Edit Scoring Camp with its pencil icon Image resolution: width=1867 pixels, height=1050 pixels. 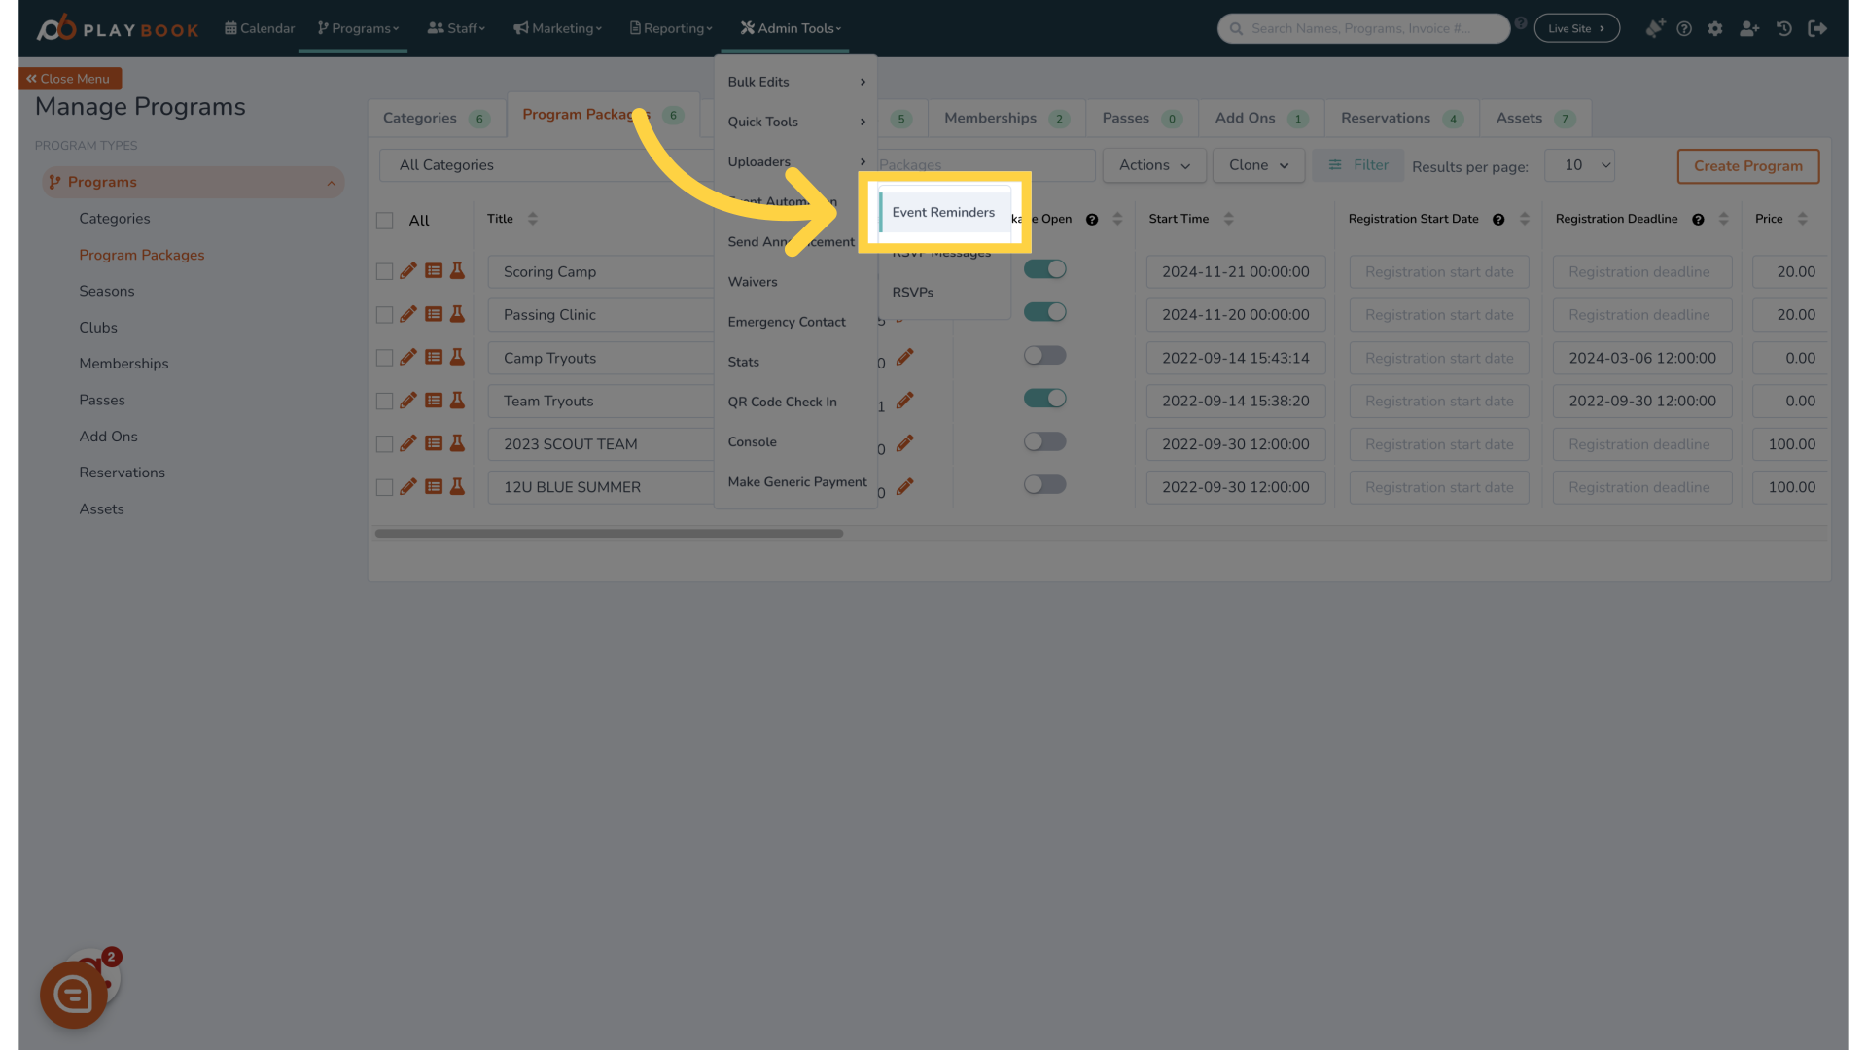408,271
